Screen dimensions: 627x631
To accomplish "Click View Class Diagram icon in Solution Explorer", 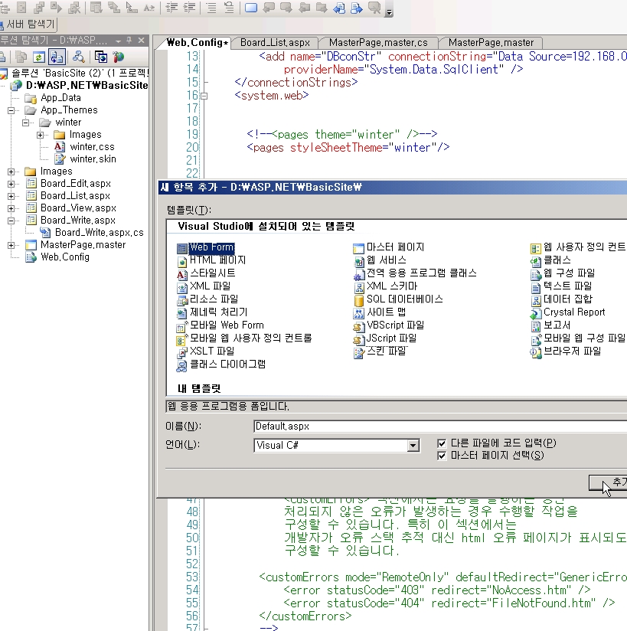I will 78,57.
